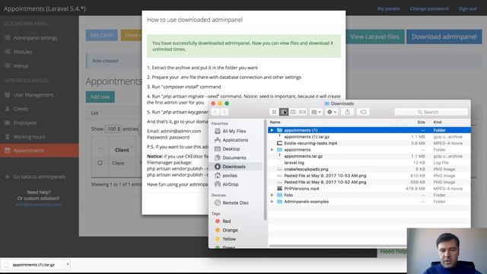487x274 pixels.
Task: Select Downloads in Finder sidebar
Action: pos(234,167)
